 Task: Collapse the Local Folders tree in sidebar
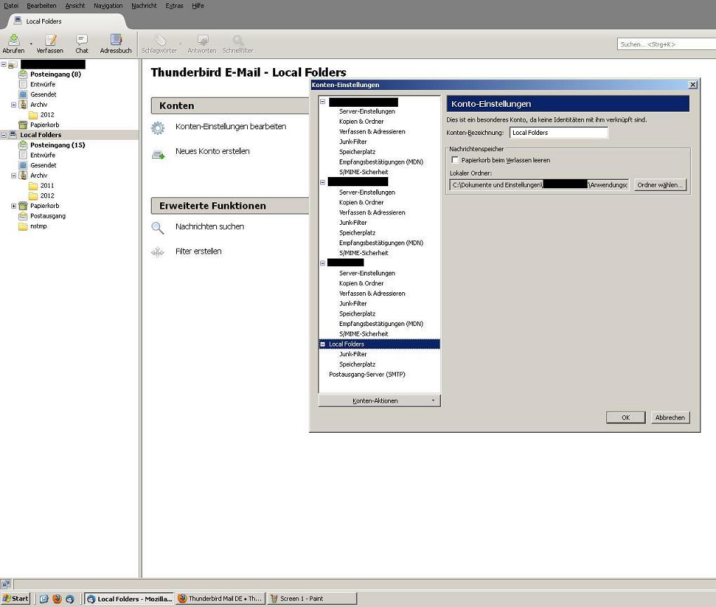(x=4, y=135)
